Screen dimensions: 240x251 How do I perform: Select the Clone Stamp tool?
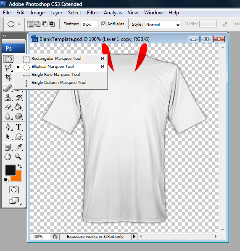(x=8, y=97)
